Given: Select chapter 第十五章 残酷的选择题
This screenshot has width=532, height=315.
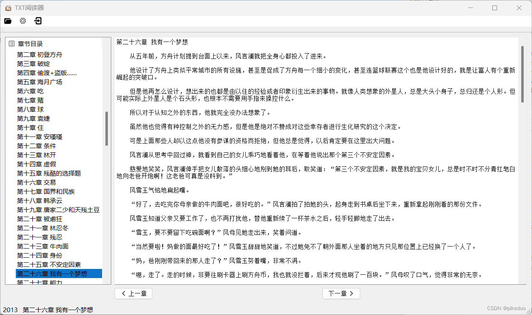Looking at the screenshot, I should coord(49,173).
